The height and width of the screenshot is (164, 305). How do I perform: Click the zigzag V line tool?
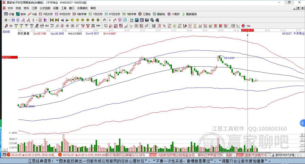coord(131,26)
